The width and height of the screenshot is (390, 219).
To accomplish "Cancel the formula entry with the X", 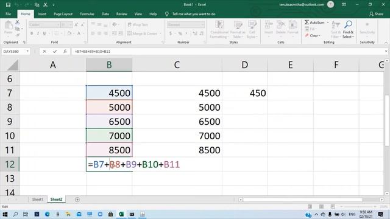I will click(x=44, y=51).
